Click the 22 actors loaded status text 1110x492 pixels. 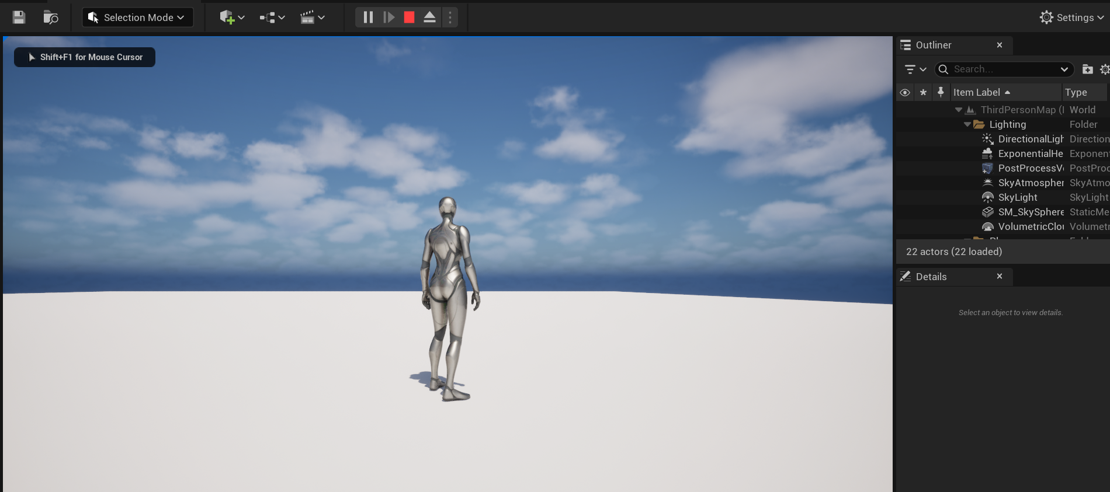coord(953,252)
